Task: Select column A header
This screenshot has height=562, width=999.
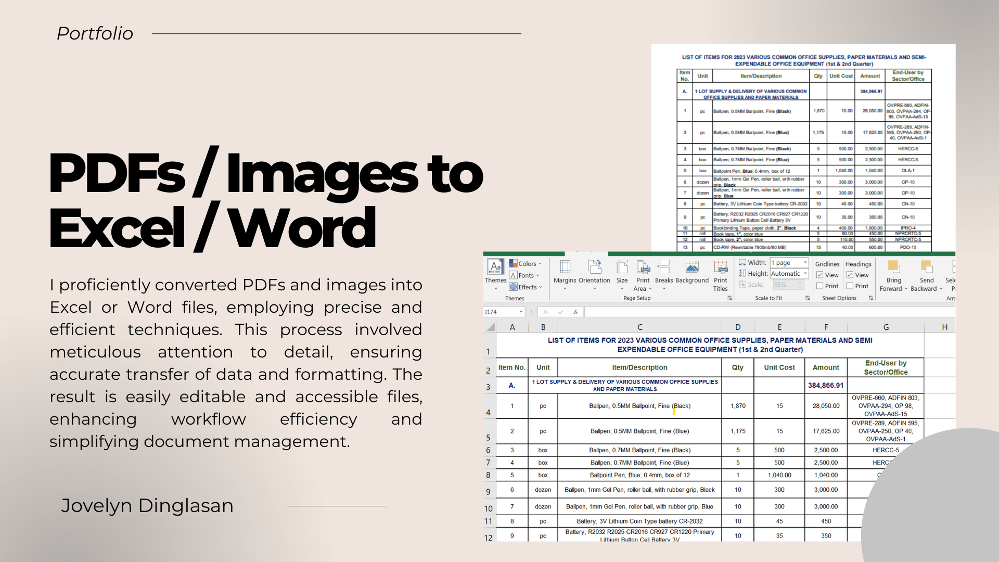Action: (512, 327)
